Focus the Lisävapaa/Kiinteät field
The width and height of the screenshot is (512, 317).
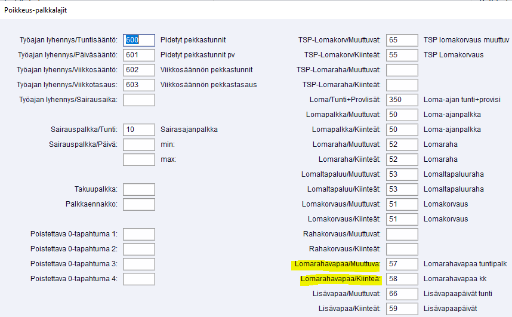[x=402, y=309]
